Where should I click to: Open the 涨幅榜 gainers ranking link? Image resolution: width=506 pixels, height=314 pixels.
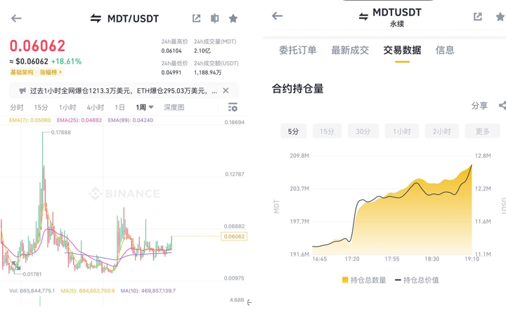tap(51, 72)
